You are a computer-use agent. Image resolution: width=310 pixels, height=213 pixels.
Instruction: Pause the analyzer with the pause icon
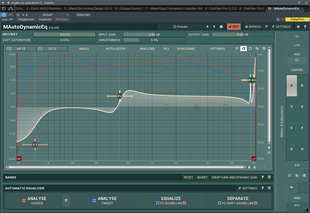(236, 48)
